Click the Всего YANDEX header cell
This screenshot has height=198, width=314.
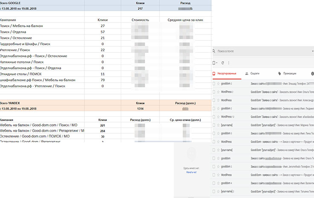click(11, 103)
